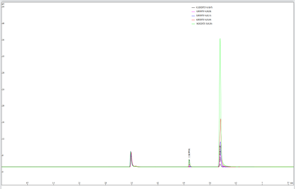
Task: Click the 0.7 tick label on the time axis
Action: pos(27,183)
